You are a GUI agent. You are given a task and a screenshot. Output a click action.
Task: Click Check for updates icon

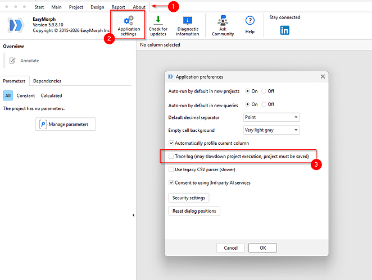[158, 20]
